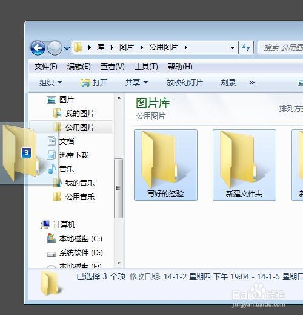Click the 公用音乐 folder icon
Image resolution: width=303 pixels, height=315 pixels.
pyautogui.click(x=58, y=196)
